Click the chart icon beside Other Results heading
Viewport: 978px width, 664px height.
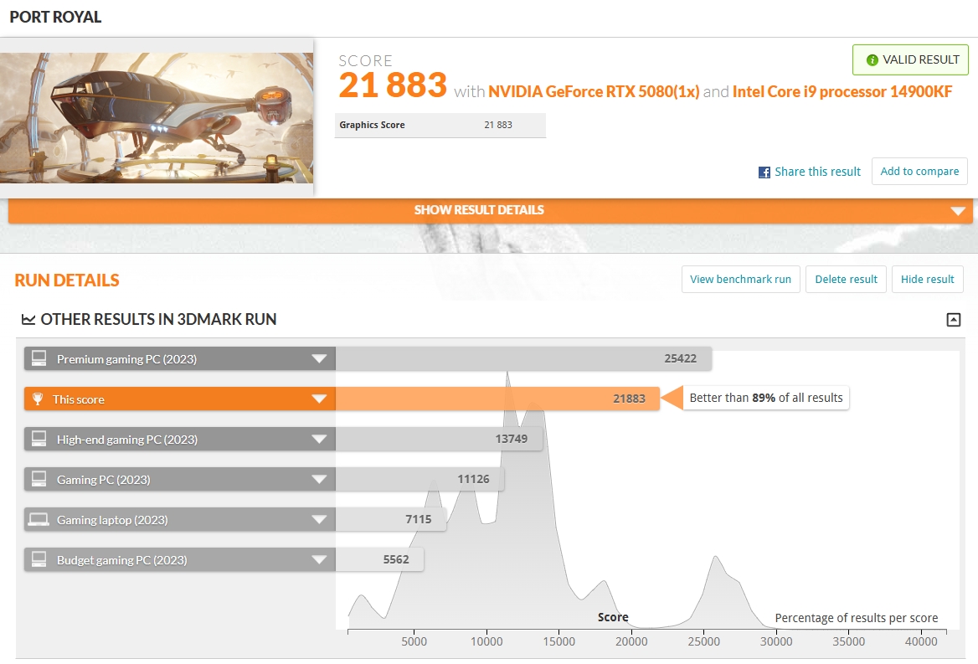[28, 320]
